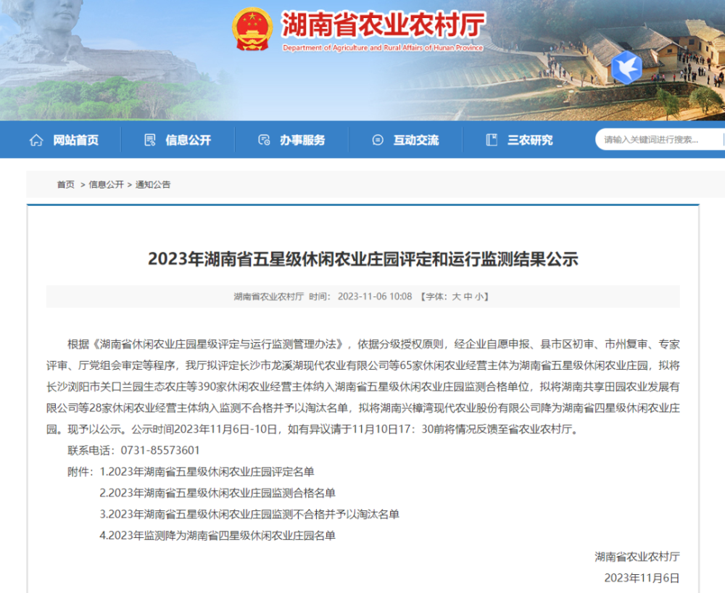Set font size to 小

tap(480, 296)
